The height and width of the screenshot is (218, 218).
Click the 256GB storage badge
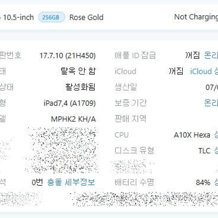click(52, 17)
